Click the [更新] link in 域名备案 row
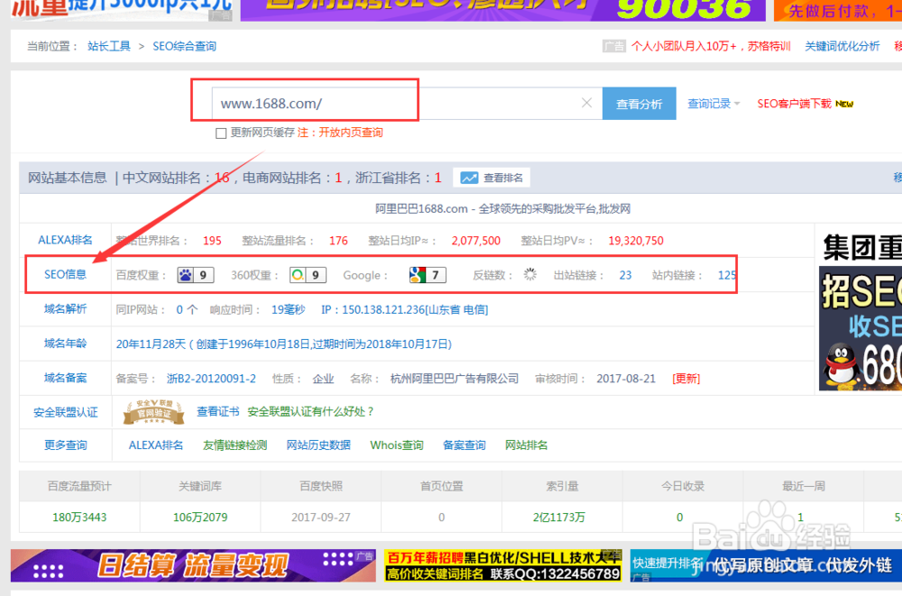Viewport: 902px width, 596px height. pos(686,379)
